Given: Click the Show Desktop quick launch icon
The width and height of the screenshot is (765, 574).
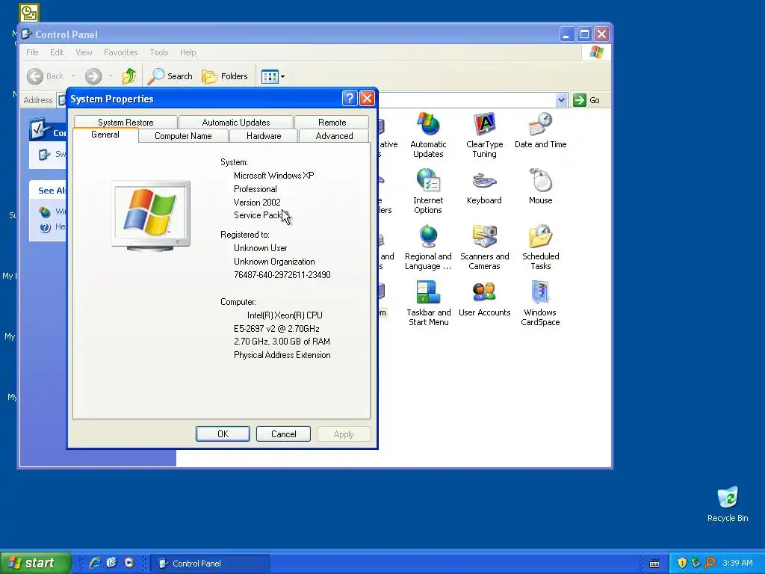Looking at the screenshot, I should (112, 563).
